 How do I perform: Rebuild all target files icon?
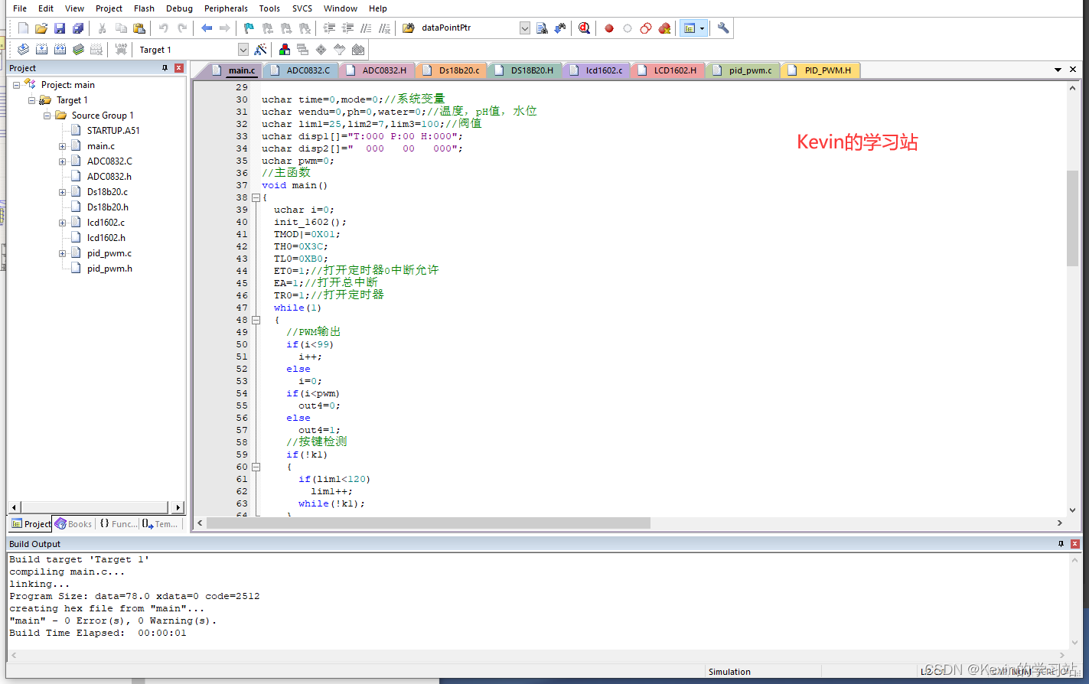tap(60, 50)
